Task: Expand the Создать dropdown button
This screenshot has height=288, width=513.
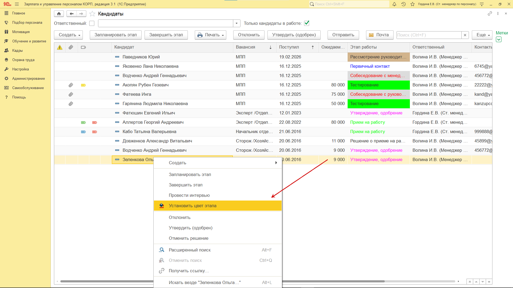Action: click(x=68, y=35)
